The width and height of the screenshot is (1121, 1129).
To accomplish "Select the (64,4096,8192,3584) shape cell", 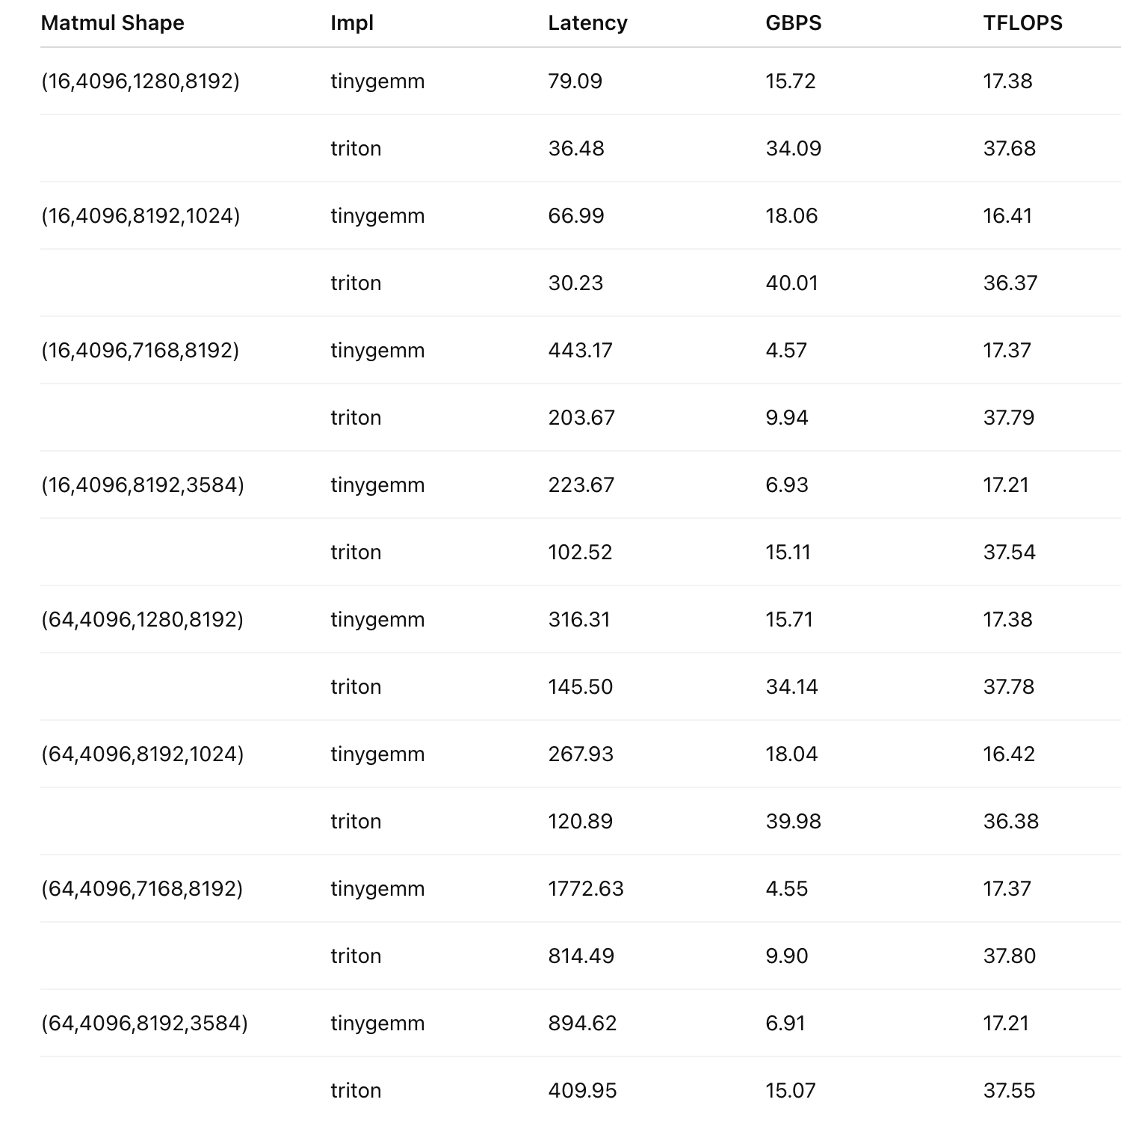I will tap(144, 1023).
